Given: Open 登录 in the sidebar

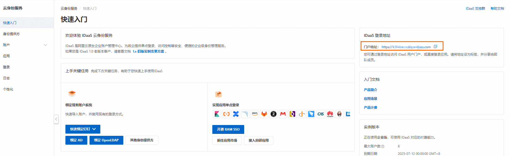Looking at the screenshot, I should (x=27, y=67).
